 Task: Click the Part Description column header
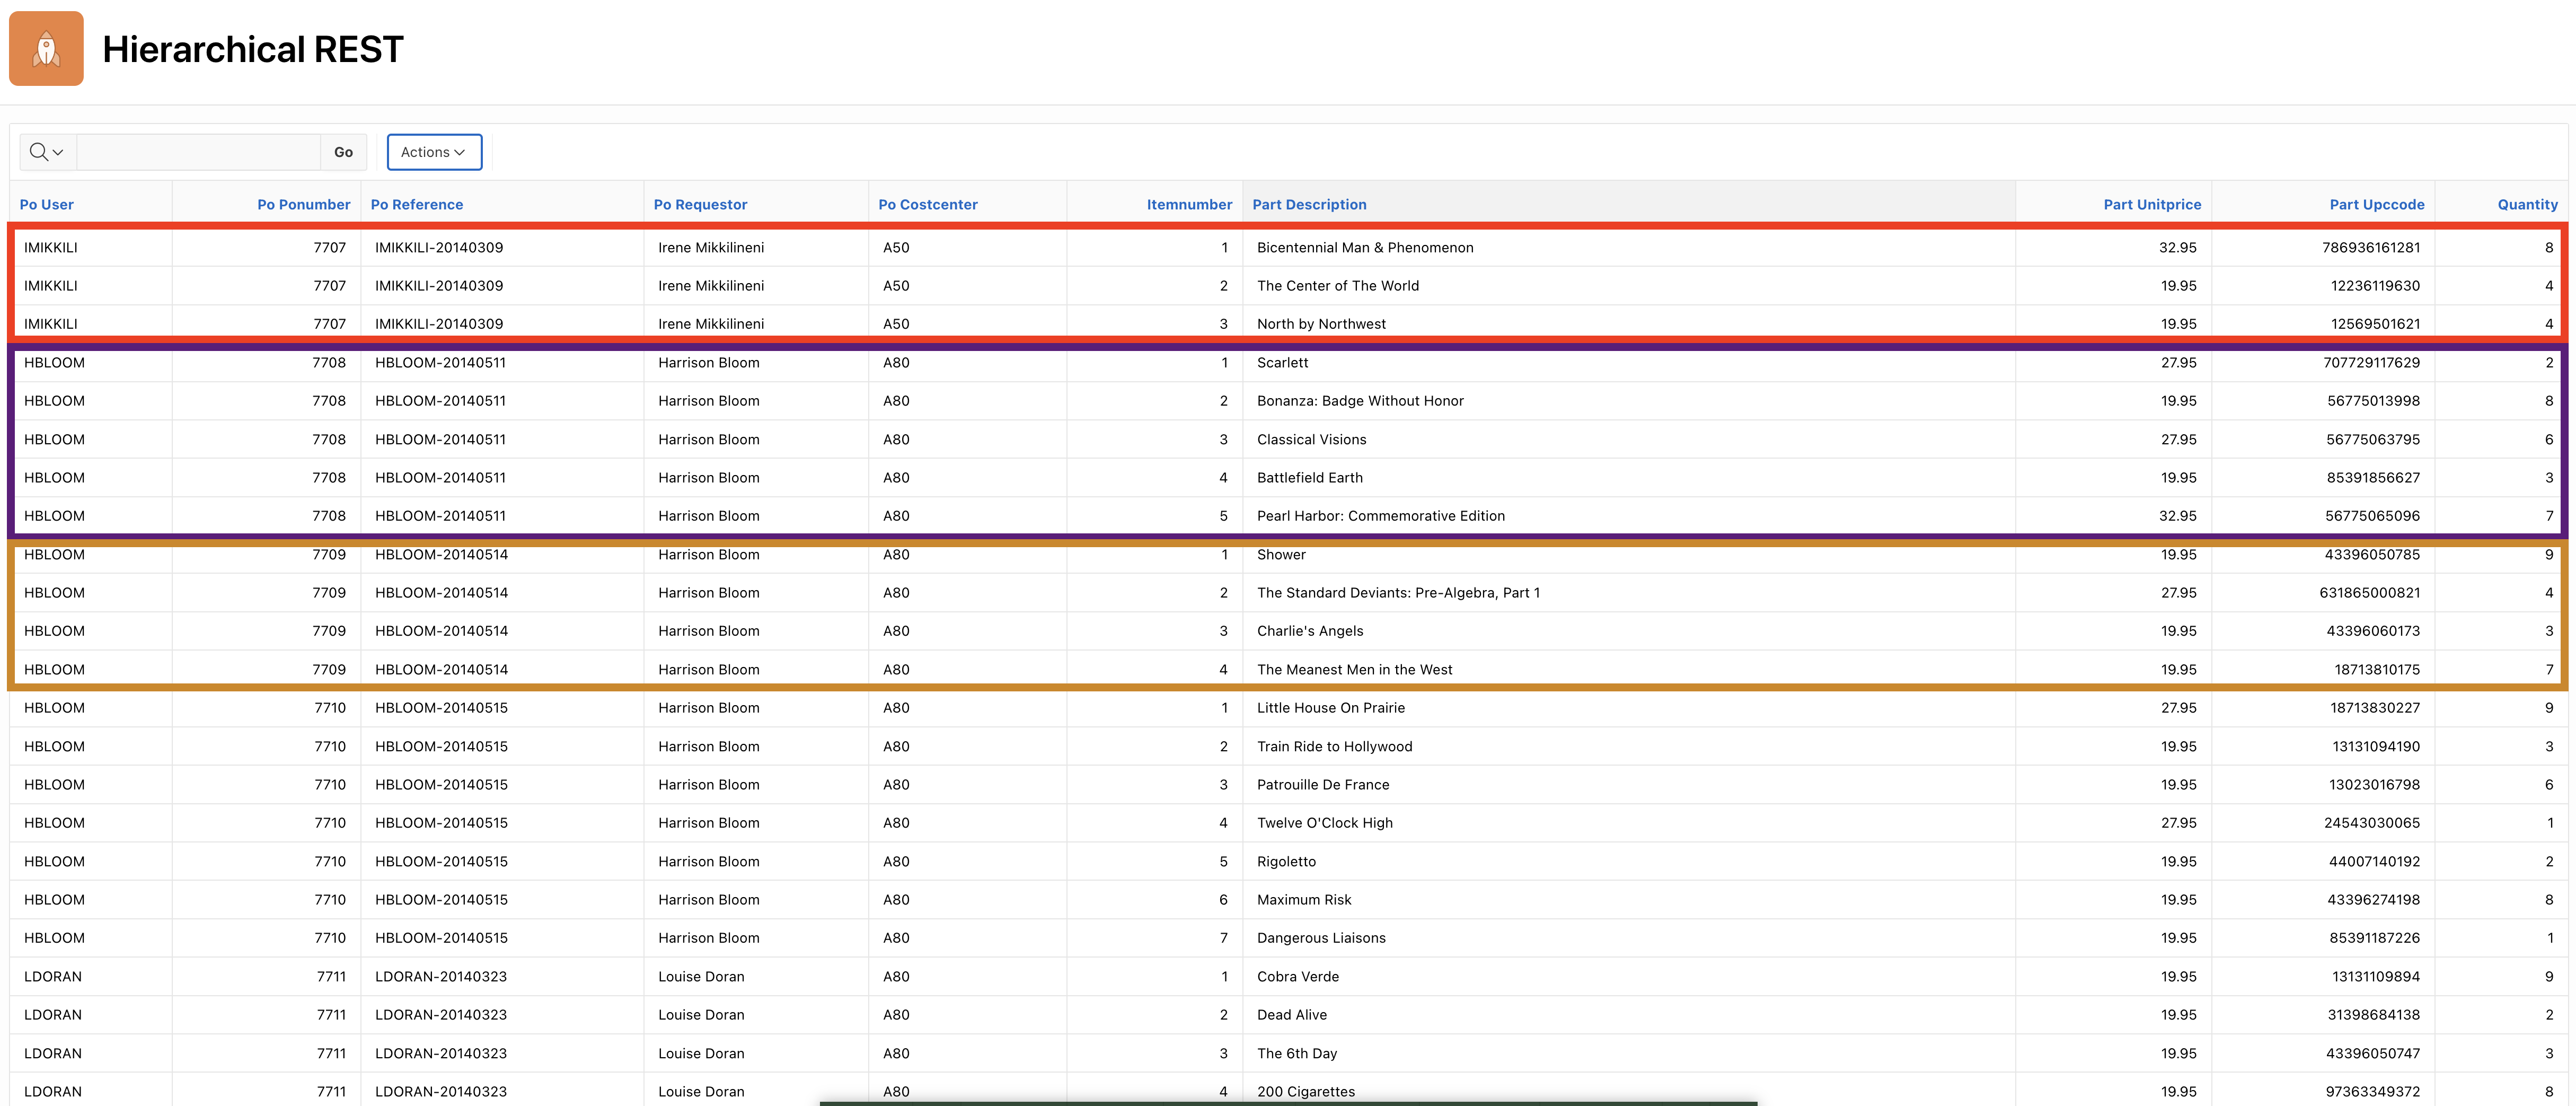click(x=1308, y=204)
